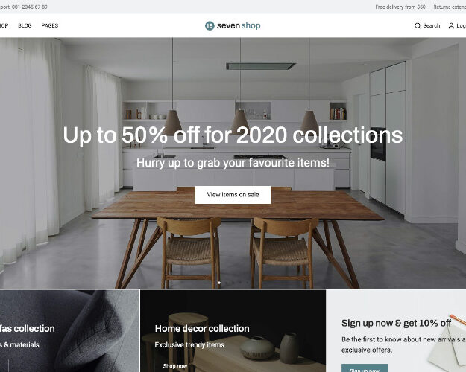Click the Up to 50% off headline
The image size is (466, 372).
click(x=233, y=135)
